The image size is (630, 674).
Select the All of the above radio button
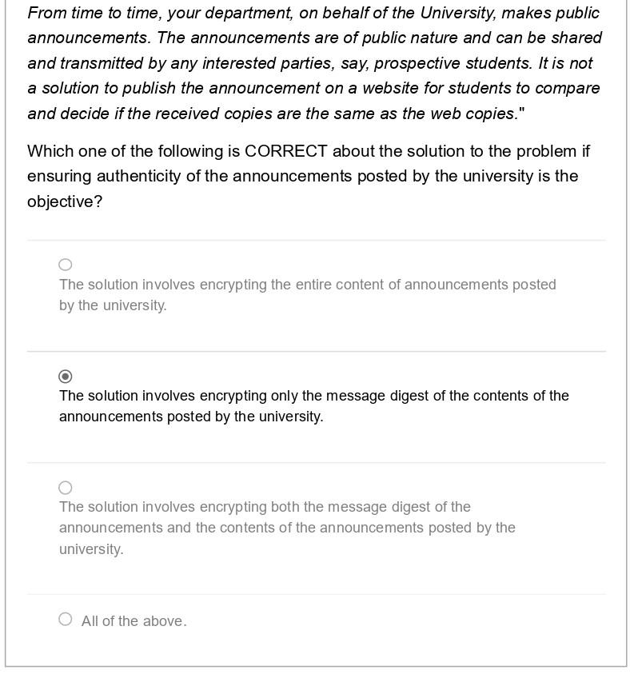[x=65, y=619]
